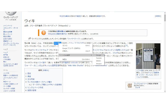The height and width of the screenshot is (104, 166).
Task: Open 新しいページ sidebar link
Action: pos(8,34)
